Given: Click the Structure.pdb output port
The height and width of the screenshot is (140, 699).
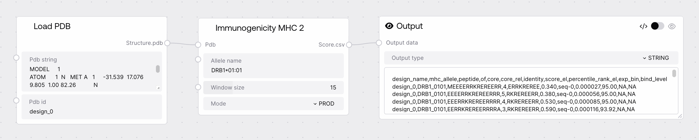Looking at the screenshot, I should [167, 43].
